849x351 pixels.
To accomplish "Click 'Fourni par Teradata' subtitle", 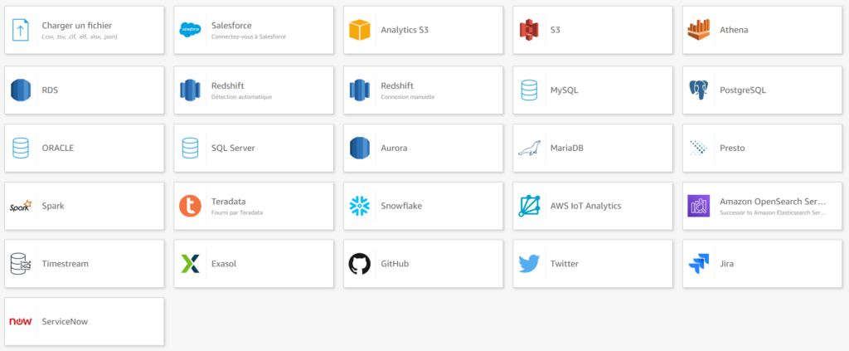I will pos(237,213).
